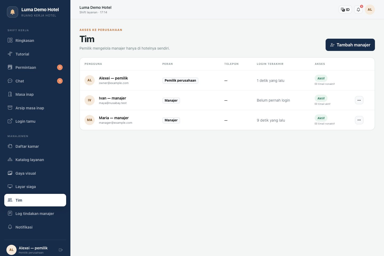384x256 pixels.
Task: Open Ringkasan from the sidebar
Action: point(35,41)
